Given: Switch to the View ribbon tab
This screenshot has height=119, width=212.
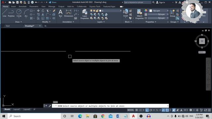Looking at the screenshot, I should [x=43, y=7].
